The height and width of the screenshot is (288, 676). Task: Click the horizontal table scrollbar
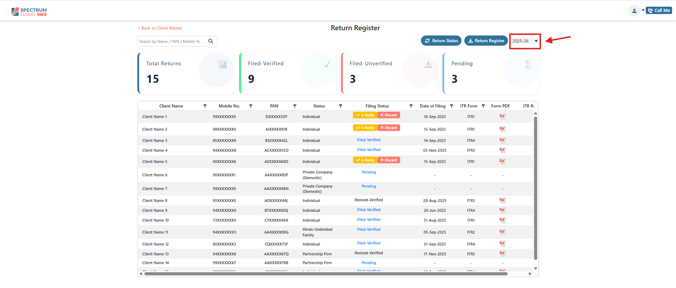pyautogui.click(x=325, y=274)
